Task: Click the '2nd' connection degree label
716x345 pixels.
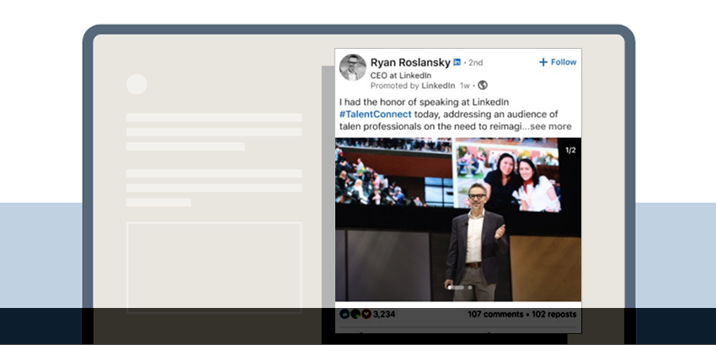Action: (x=475, y=62)
